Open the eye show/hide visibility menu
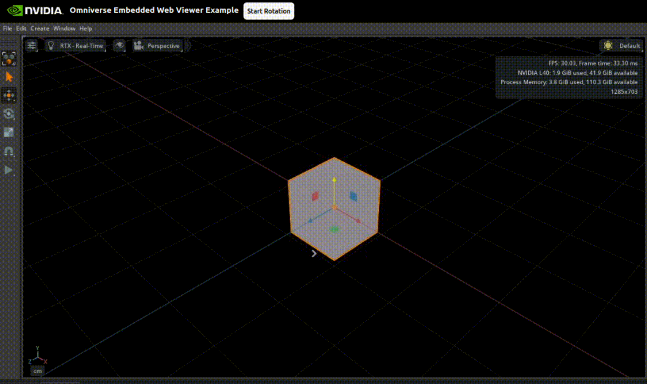647x384 pixels. 119,46
